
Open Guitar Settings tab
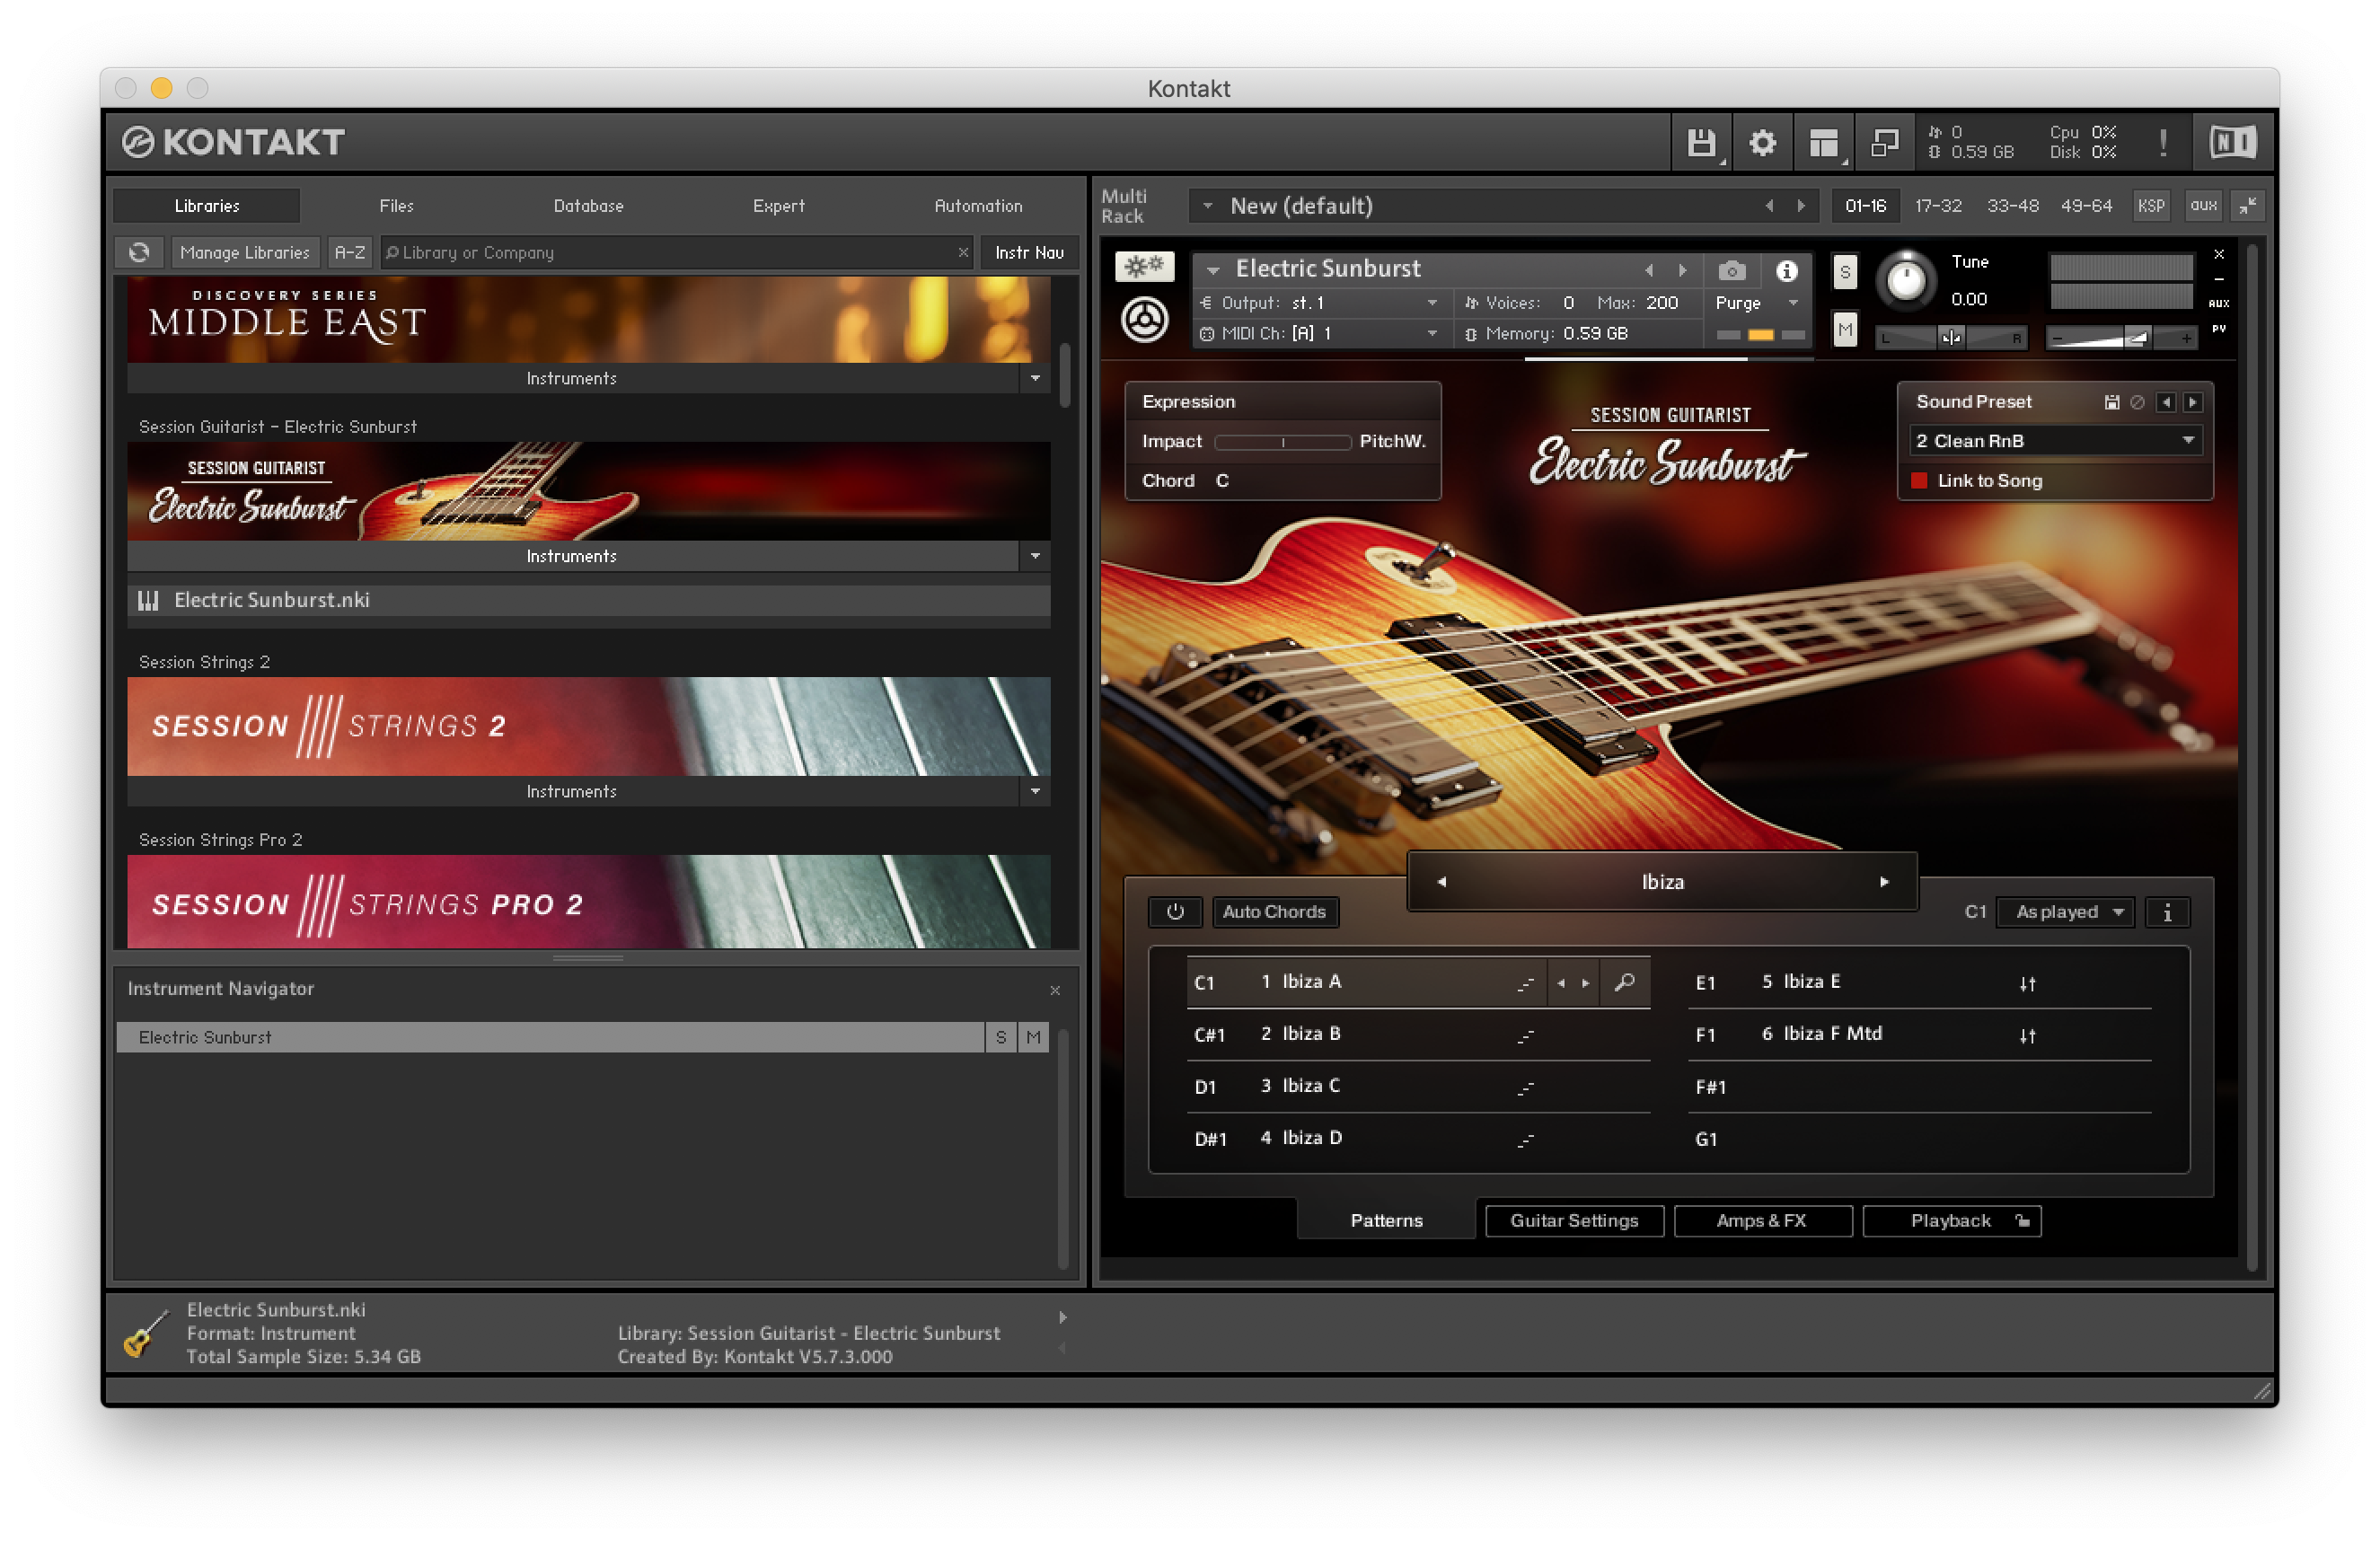pyautogui.click(x=1574, y=1221)
